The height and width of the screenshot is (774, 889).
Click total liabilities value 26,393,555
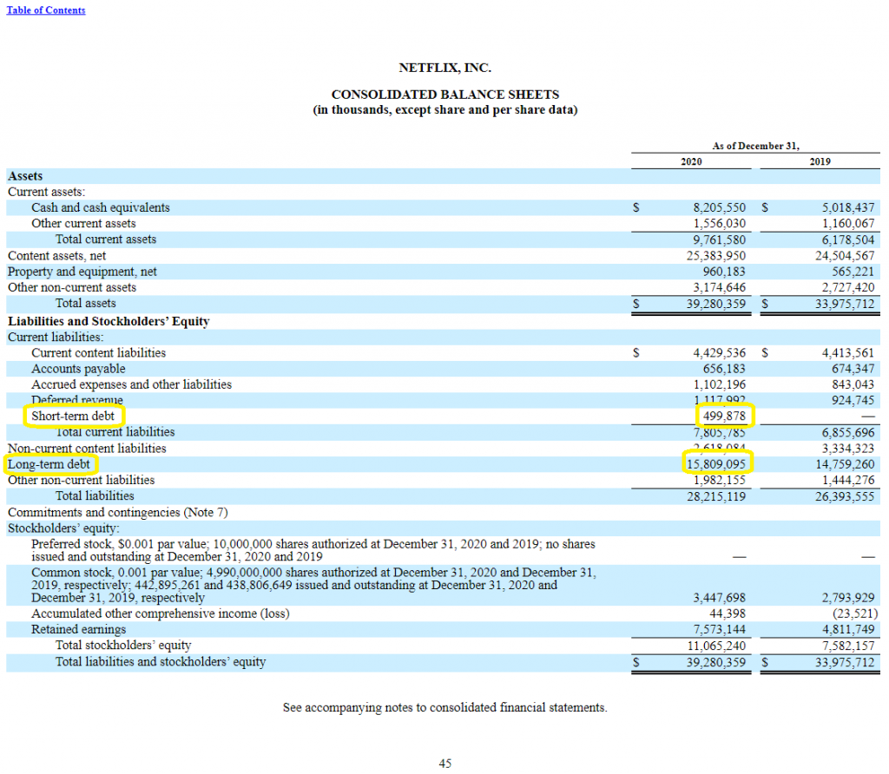click(845, 497)
